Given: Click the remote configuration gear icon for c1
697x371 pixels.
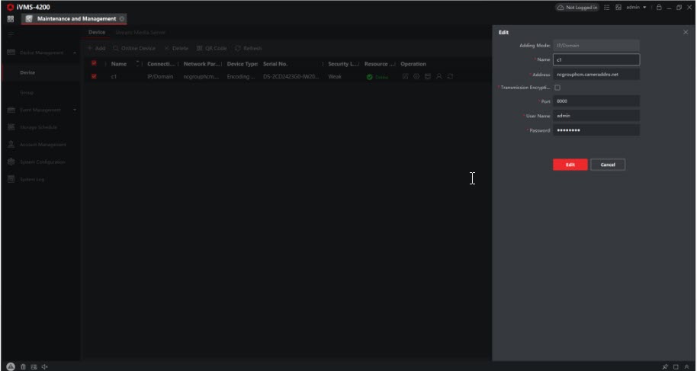Looking at the screenshot, I should coord(417,77).
